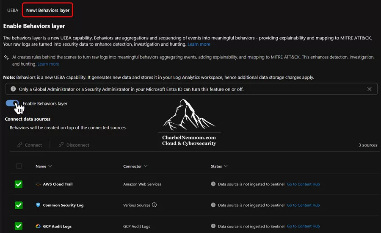381x233 pixels.
Task: Uncheck the GCP Audit Logs checkbox
Action: pos(19,226)
